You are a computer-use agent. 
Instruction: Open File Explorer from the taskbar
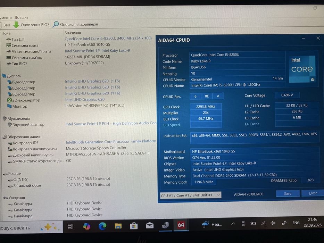118,226
